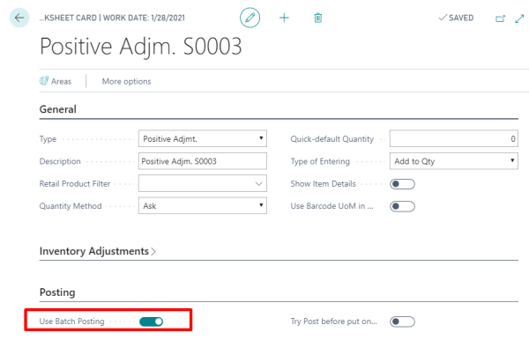Click the pencil edit icon
The image size is (529, 340).
250,18
